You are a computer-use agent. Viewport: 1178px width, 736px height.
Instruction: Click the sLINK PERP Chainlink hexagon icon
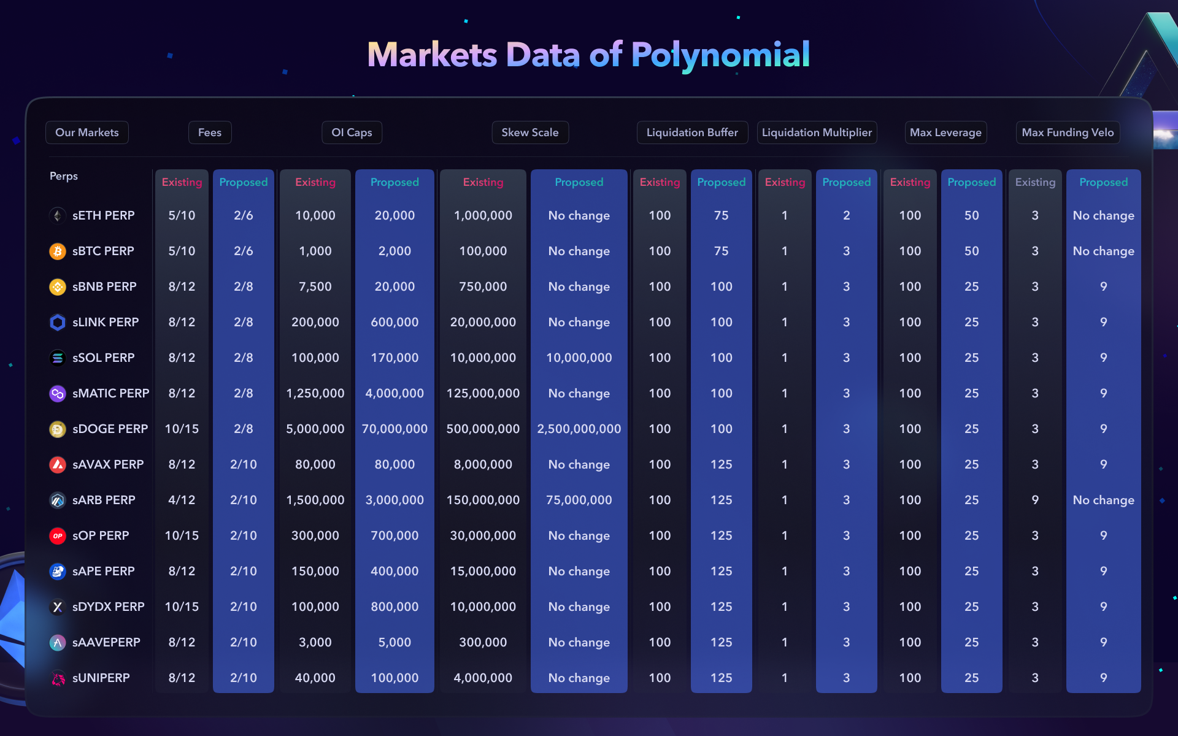[x=58, y=322]
